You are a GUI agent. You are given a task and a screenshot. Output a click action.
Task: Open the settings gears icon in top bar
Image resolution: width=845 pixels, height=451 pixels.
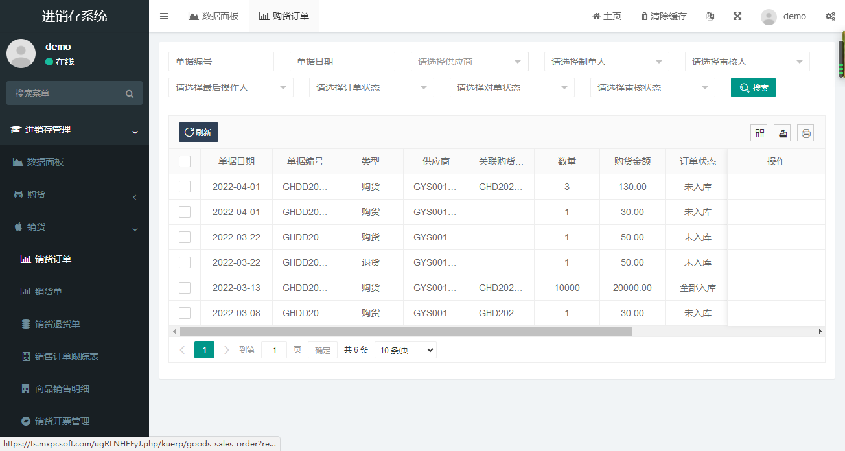coord(830,16)
